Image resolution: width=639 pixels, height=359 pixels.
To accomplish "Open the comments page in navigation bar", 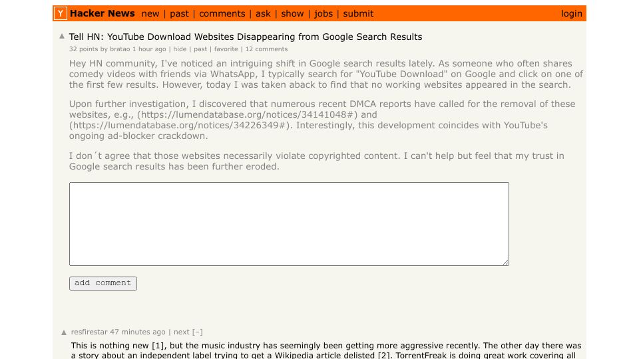I will point(222,13).
